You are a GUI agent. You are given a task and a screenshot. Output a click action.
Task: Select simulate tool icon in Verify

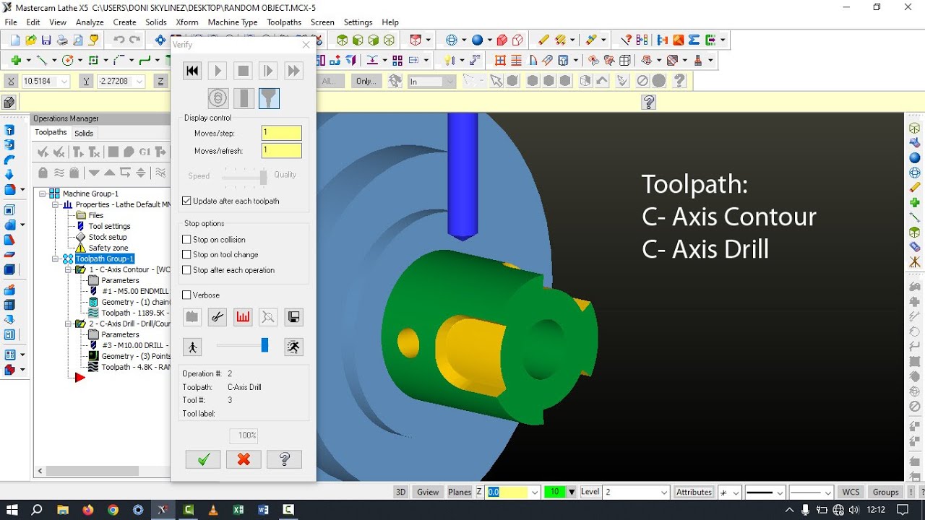coord(244,98)
